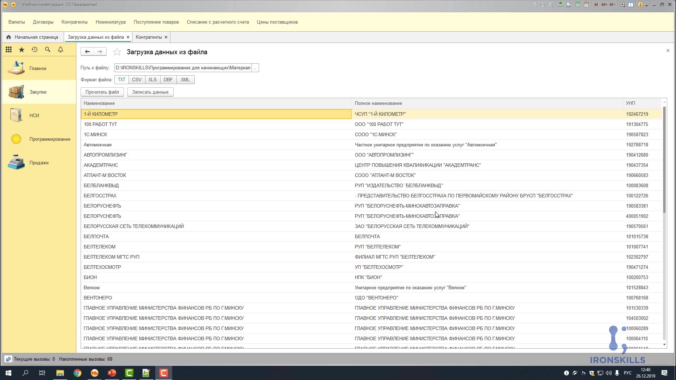Open the functions menu grid icon
This screenshot has height=380, width=676.
pyautogui.click(x=9, y=50)
